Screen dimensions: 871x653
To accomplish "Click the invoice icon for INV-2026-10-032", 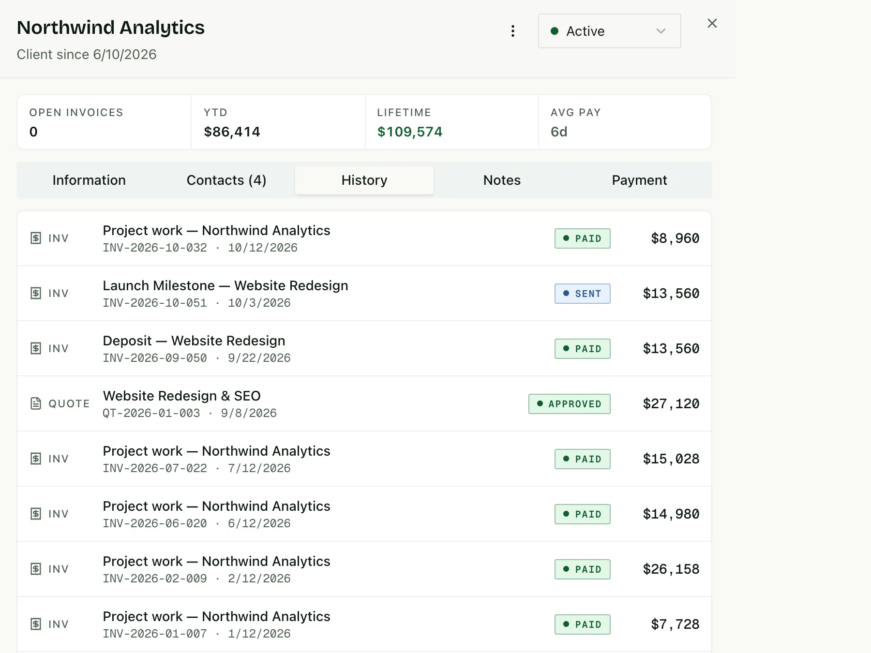I will [x=36, y=238].
